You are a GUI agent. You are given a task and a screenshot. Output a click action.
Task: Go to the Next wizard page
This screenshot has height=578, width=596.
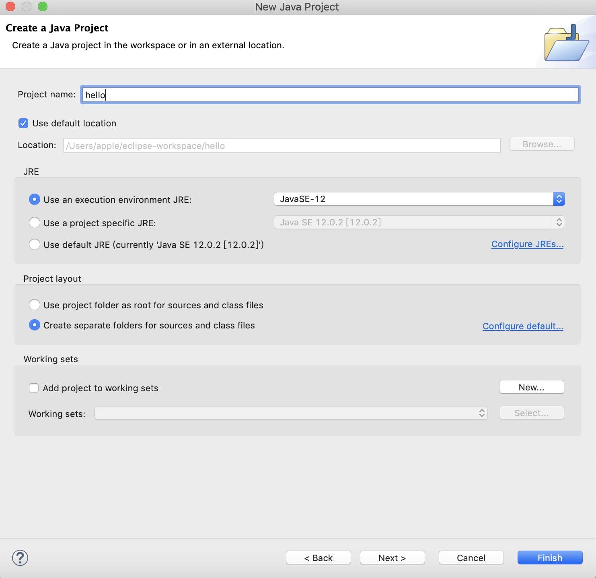coord(392,558)
